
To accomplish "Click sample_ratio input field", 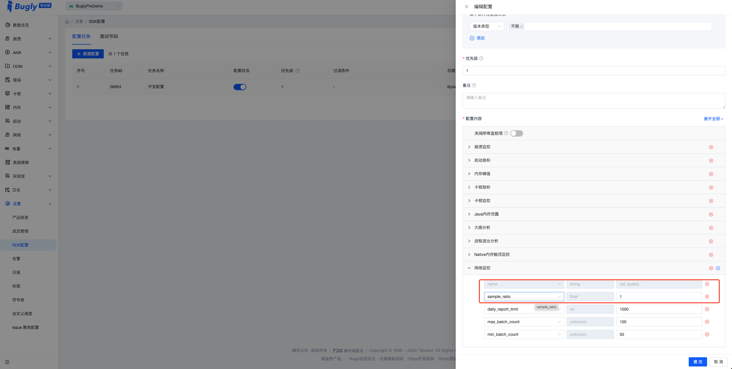I will coord(524,297).
